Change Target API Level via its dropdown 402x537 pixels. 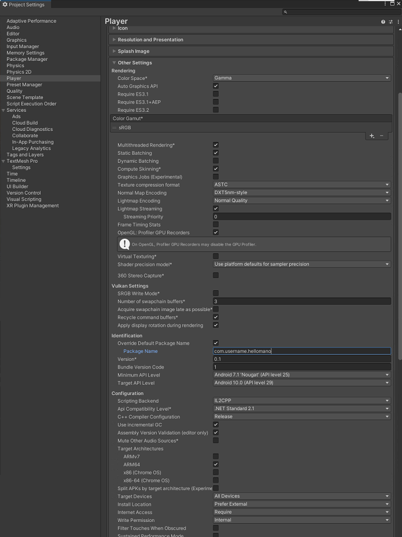302,382
